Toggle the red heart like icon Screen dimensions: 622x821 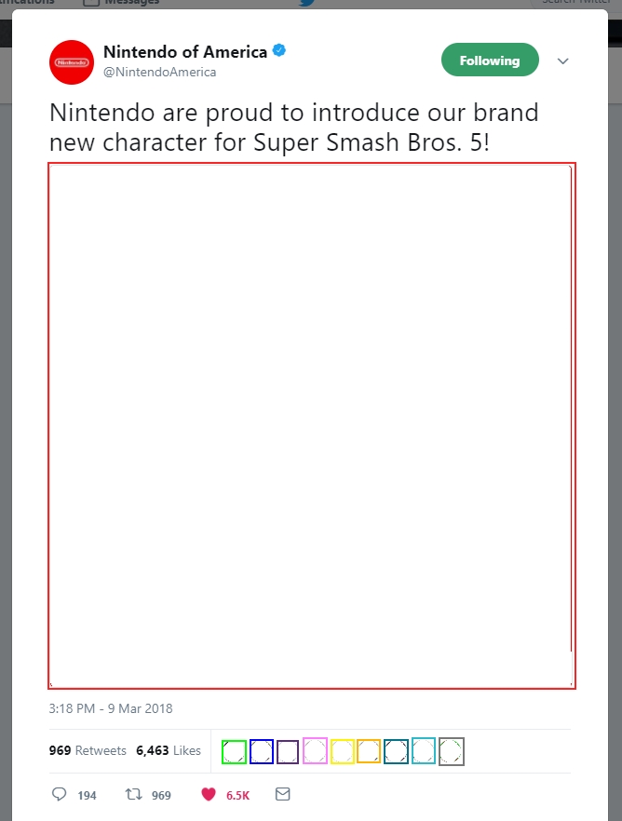[x=209, y=794]
